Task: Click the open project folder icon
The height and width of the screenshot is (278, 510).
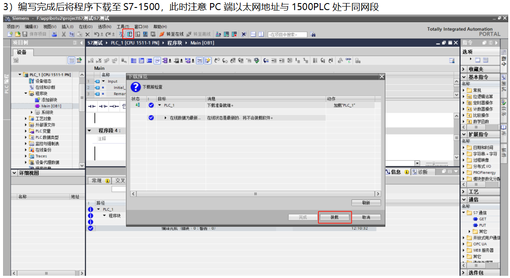Action: tap(18, 34)
